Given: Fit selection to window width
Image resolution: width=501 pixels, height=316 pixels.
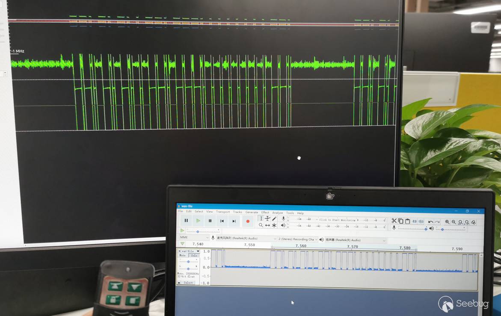Looking at the screenshot, I should pos(460,222).
